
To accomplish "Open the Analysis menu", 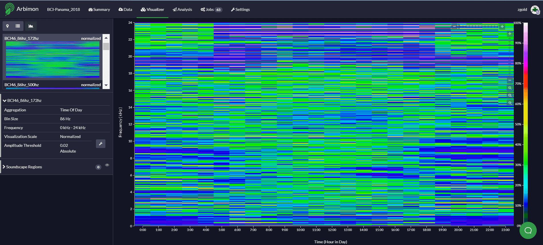I will tap(182, 9).
